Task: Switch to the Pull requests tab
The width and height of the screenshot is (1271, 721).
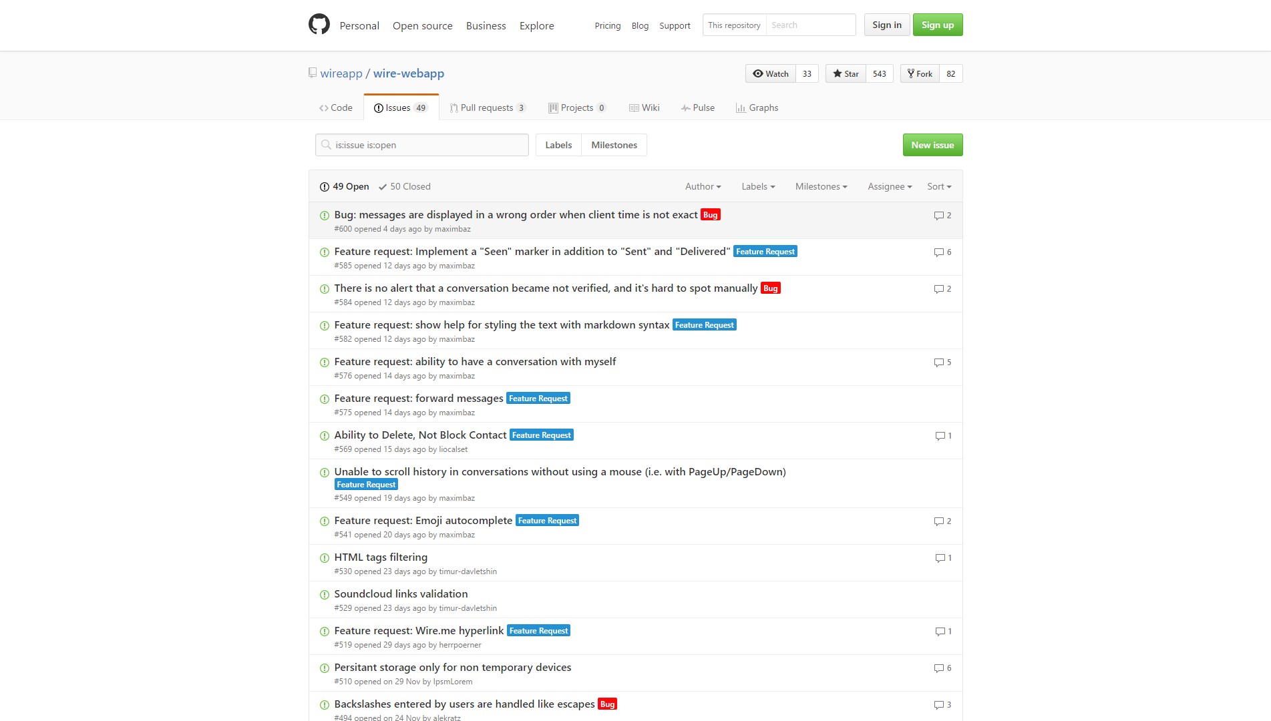Action: tap(488, 107)
